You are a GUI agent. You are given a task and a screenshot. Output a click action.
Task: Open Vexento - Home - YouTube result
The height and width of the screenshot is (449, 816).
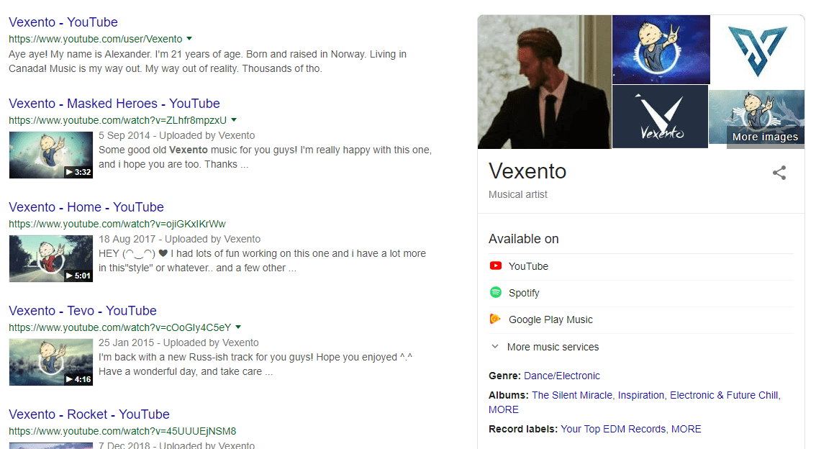(86, 207)
